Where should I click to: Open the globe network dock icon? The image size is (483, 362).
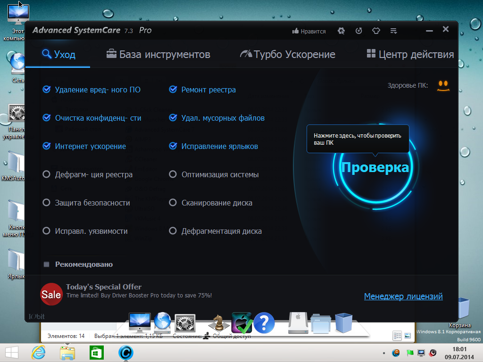pos(163,322)
